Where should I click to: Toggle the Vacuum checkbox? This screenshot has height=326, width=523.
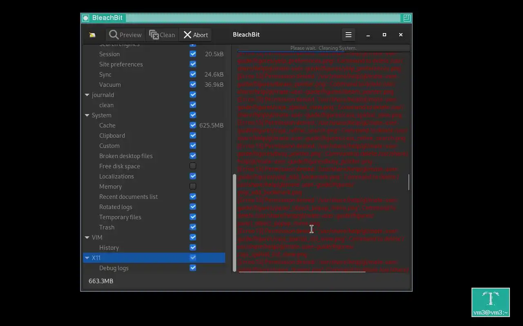pos(193,85)
